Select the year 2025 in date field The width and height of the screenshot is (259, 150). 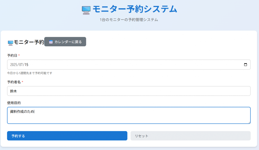(14, 65)
